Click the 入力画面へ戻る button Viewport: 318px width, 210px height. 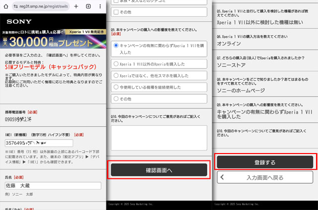coord(265,177)
